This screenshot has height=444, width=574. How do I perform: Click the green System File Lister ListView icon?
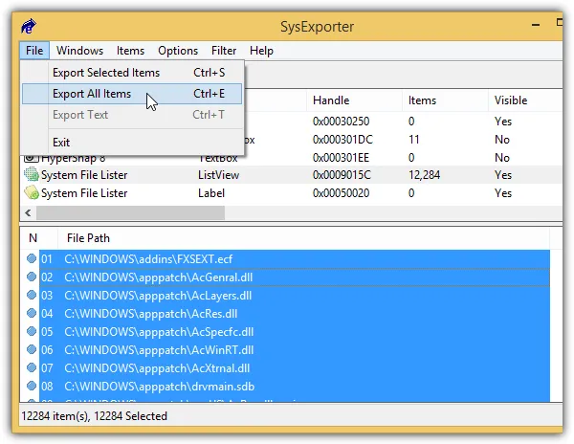tap(32, 174)
